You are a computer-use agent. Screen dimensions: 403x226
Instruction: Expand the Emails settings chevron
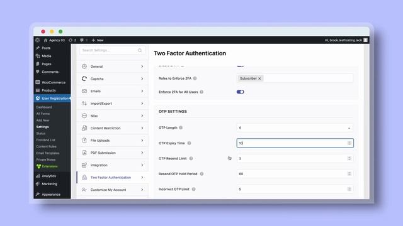pos(142,91)
